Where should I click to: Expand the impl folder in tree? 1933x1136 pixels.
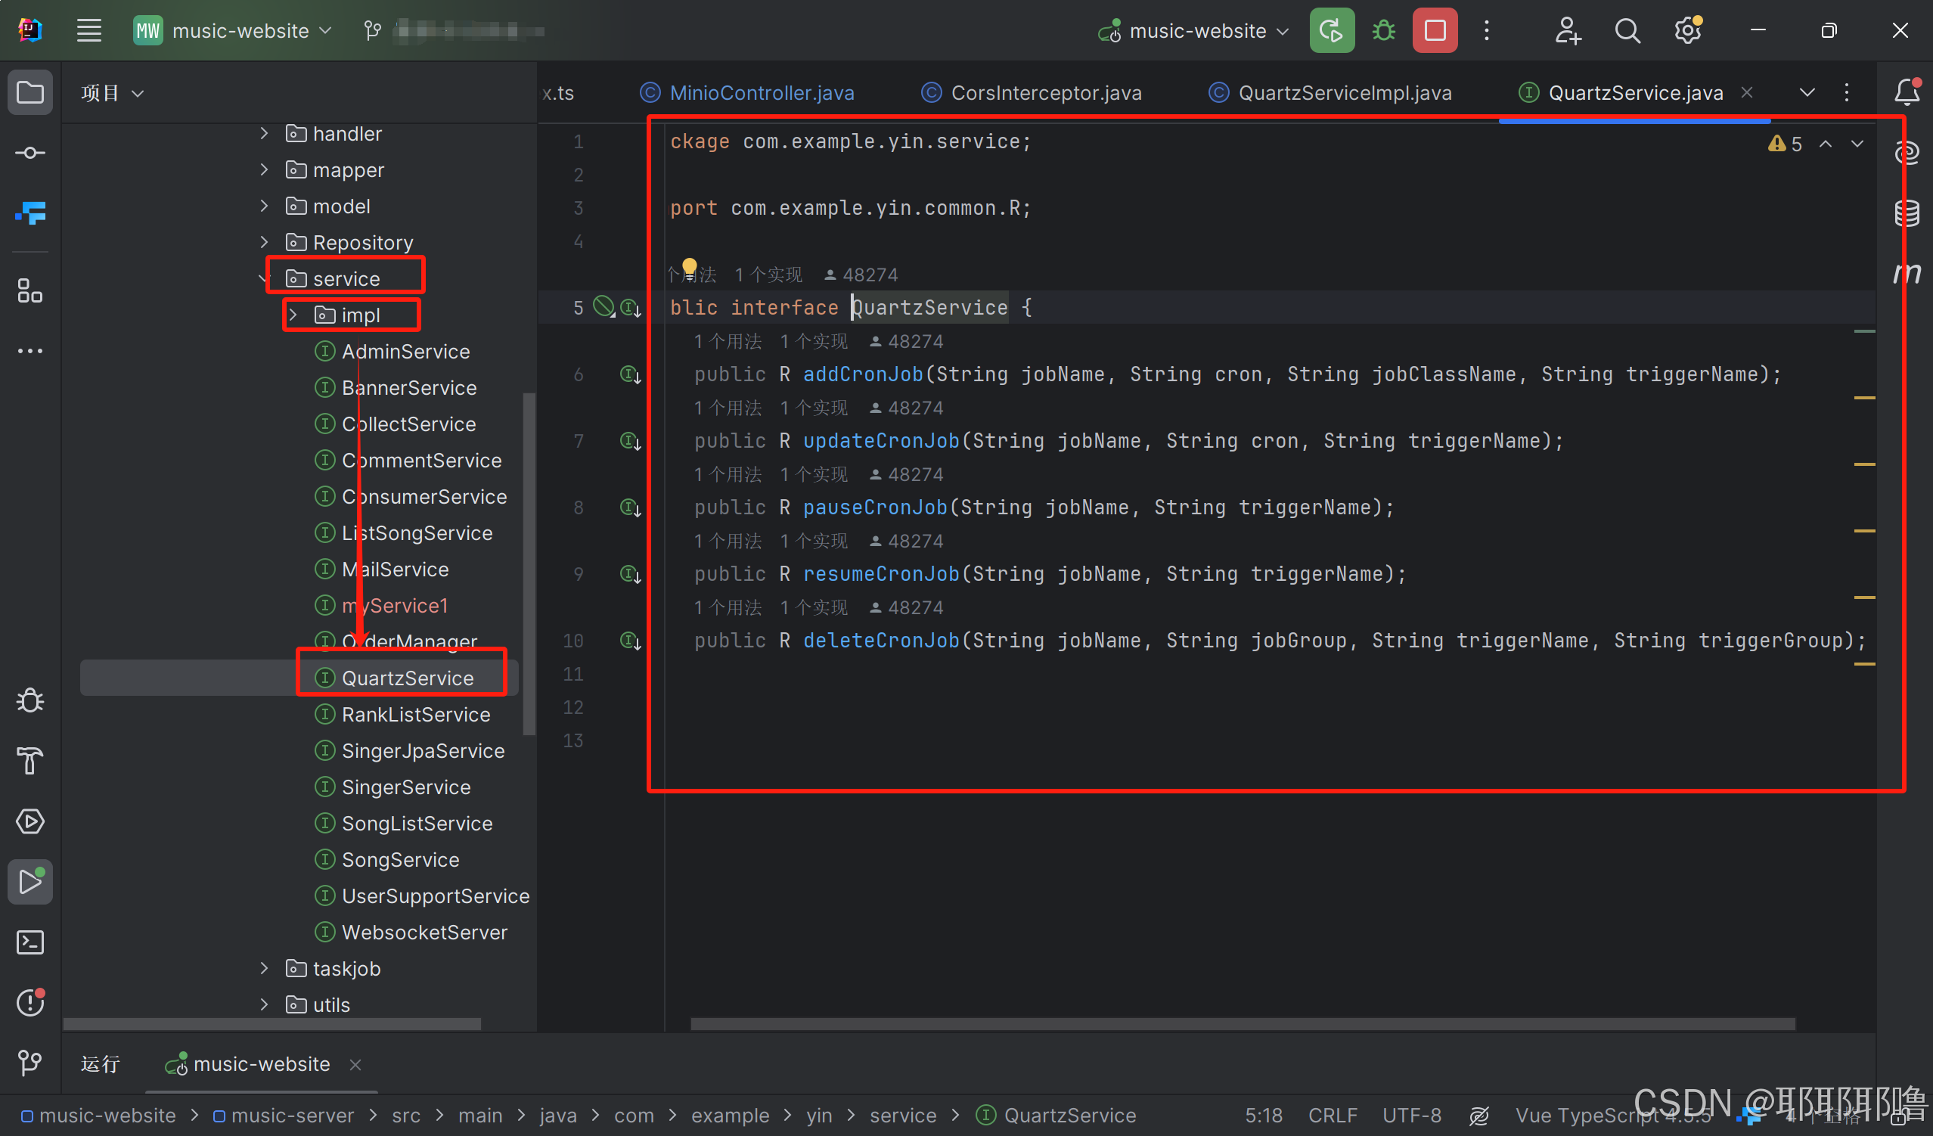pos(293,315)
